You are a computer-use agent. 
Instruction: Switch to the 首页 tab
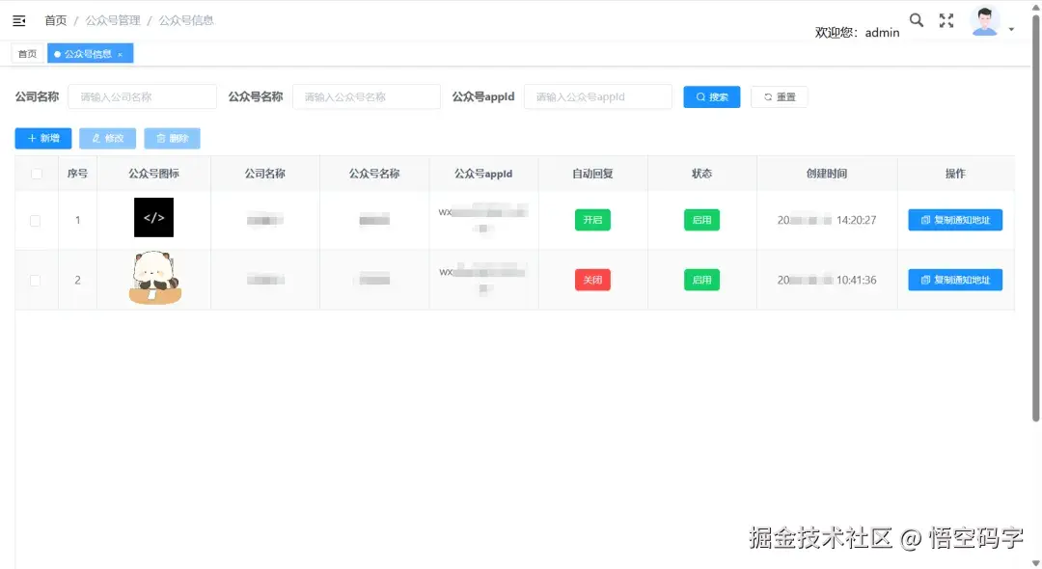[x=27, y=53]
